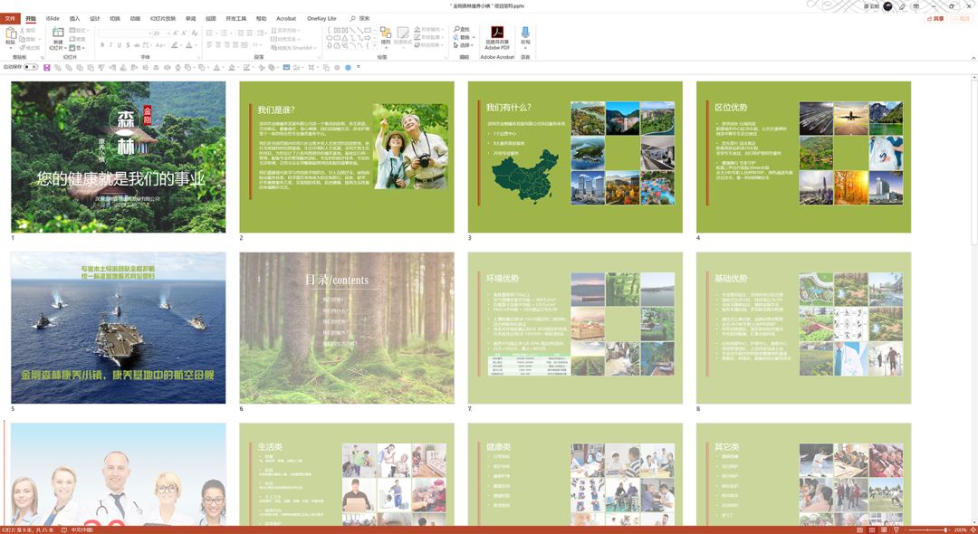Click the purple Save icon in quick access bar
This screenshot has height=534, width=978.
click(47, 67)
